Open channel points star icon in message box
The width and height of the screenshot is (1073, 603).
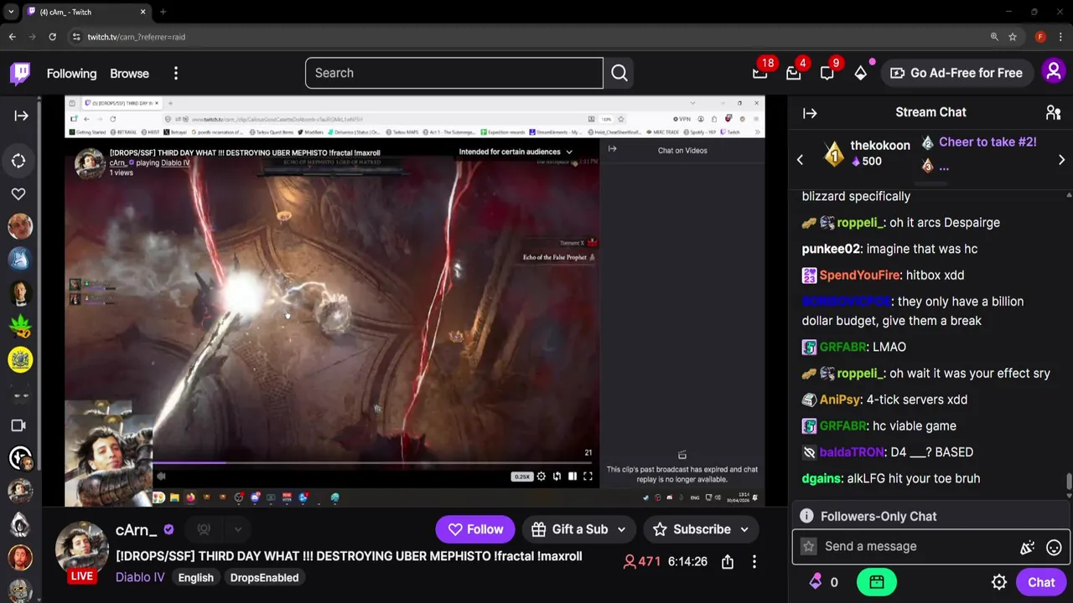pos(808,546)
